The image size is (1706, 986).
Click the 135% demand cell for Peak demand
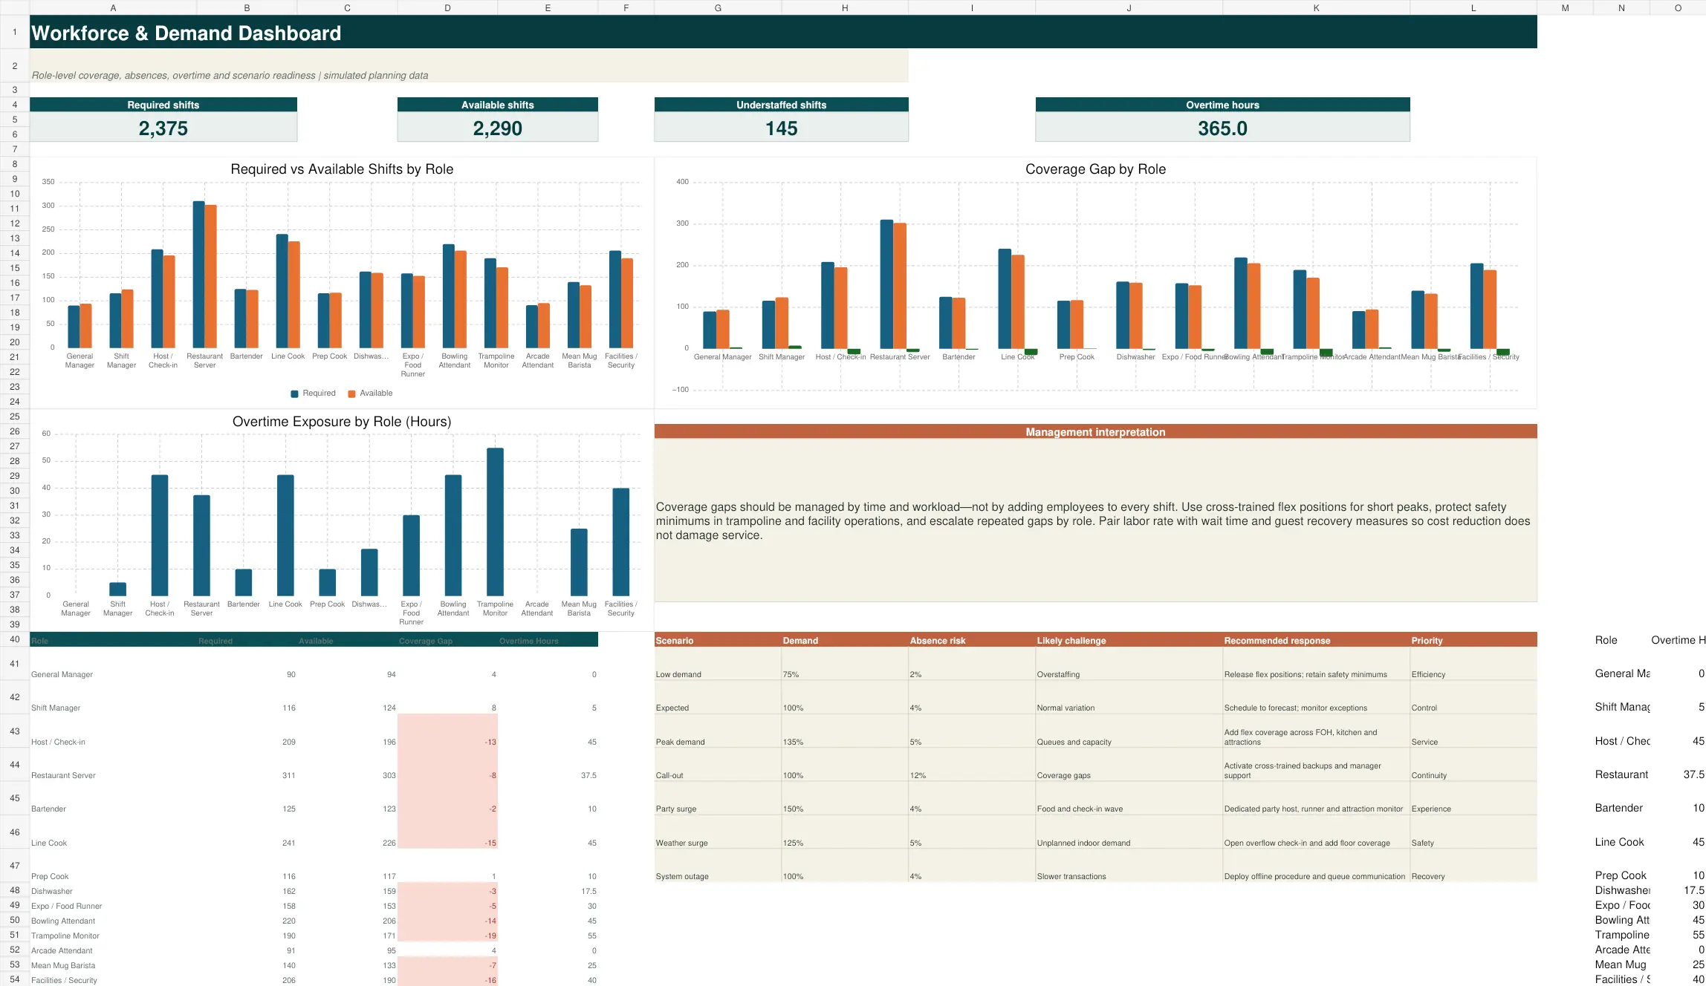845,731
